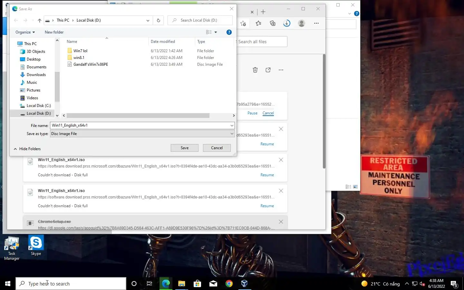Select Videos in navigation pane
The width and height of the screenshot is (464, 290).
click(32, 98)
